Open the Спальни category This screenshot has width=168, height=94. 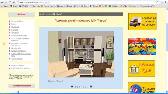coord(15,30)
